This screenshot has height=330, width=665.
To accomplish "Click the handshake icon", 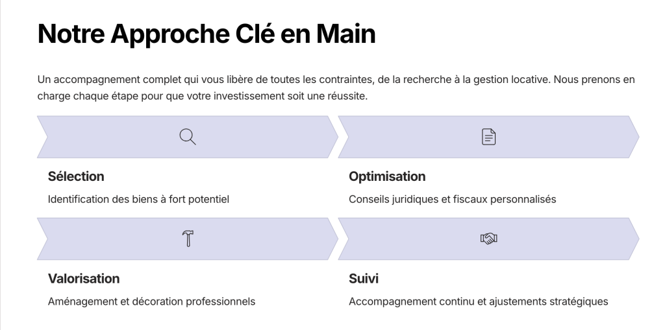I will point(488,239).
